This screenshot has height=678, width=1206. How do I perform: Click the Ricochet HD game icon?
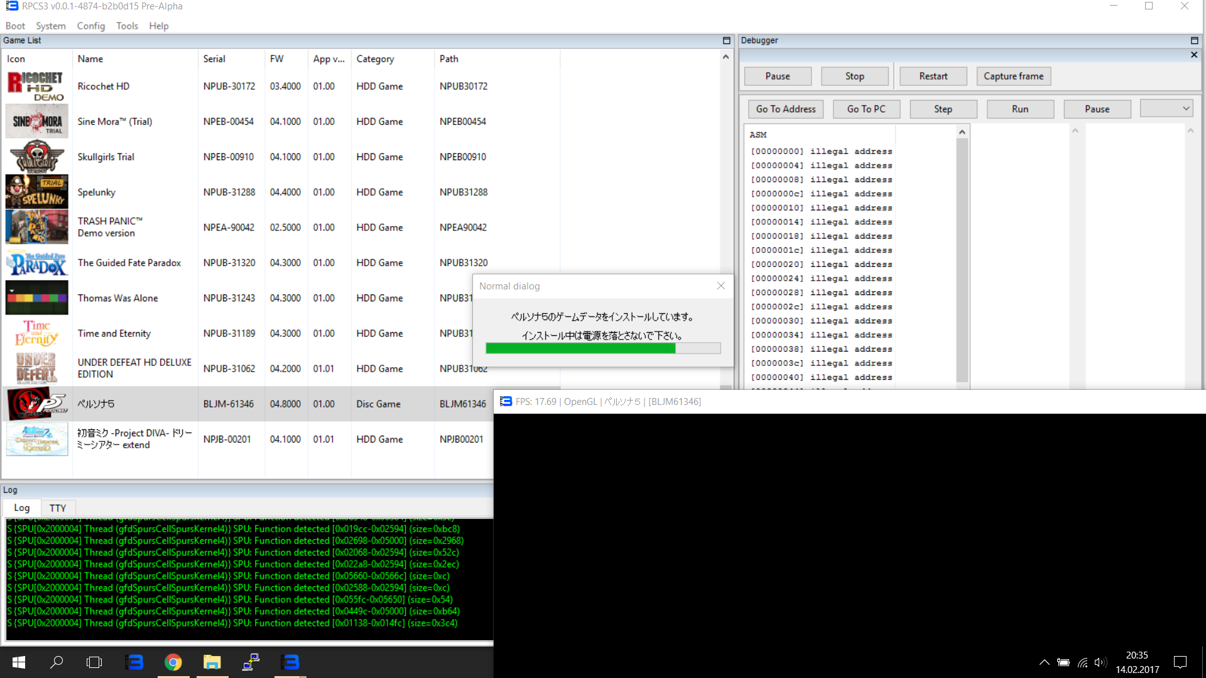coord(36,86)
